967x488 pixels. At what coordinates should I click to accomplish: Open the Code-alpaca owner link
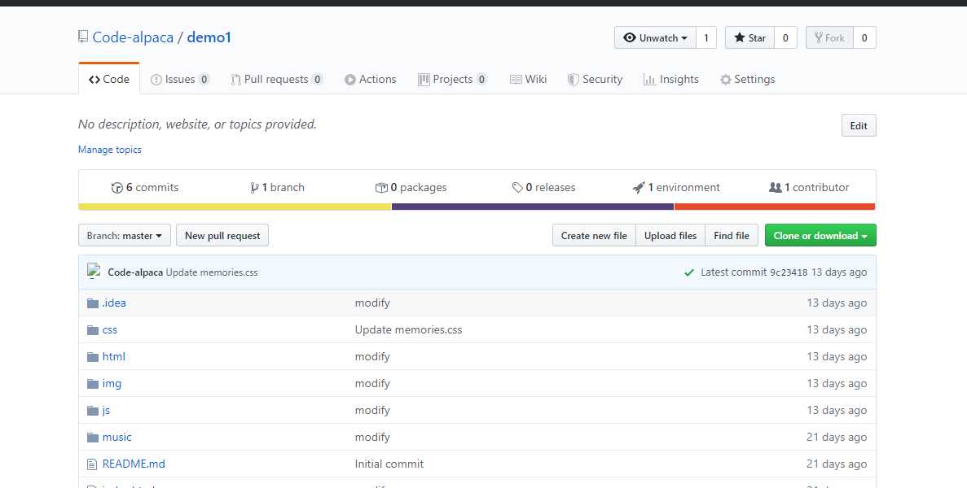133,37
